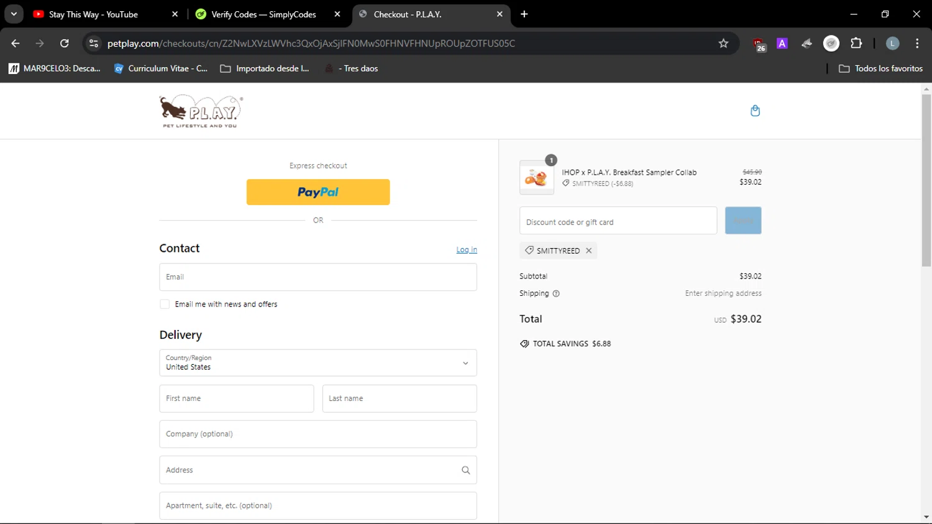Click the Address input field
932x524 pixels.
(318, 470)
